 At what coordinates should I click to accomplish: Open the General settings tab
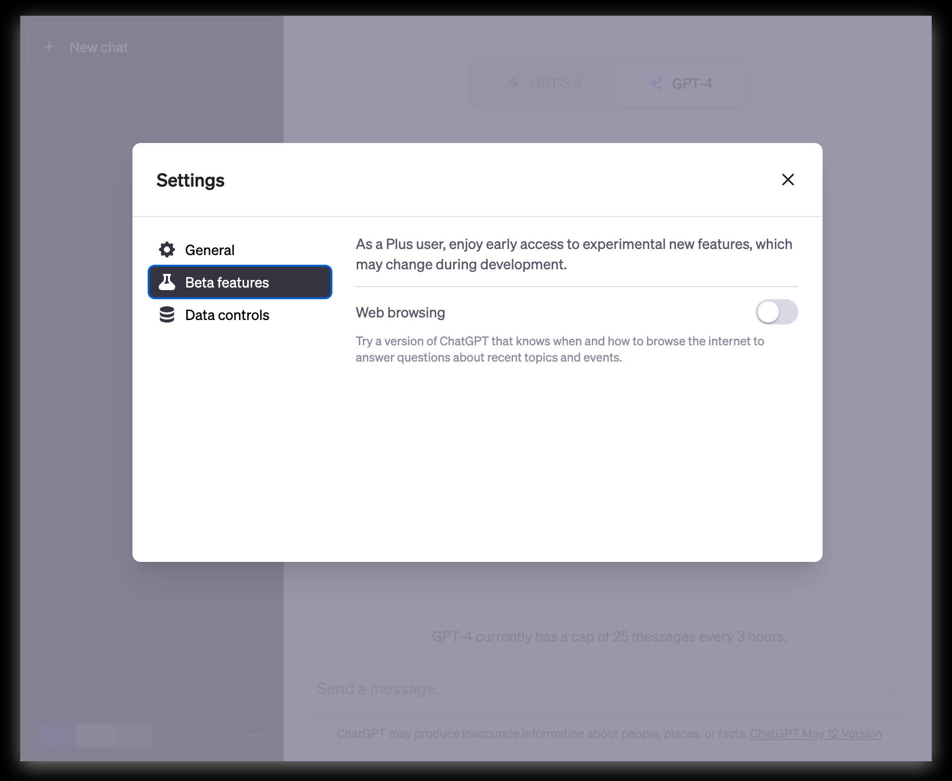click(240, 250)
